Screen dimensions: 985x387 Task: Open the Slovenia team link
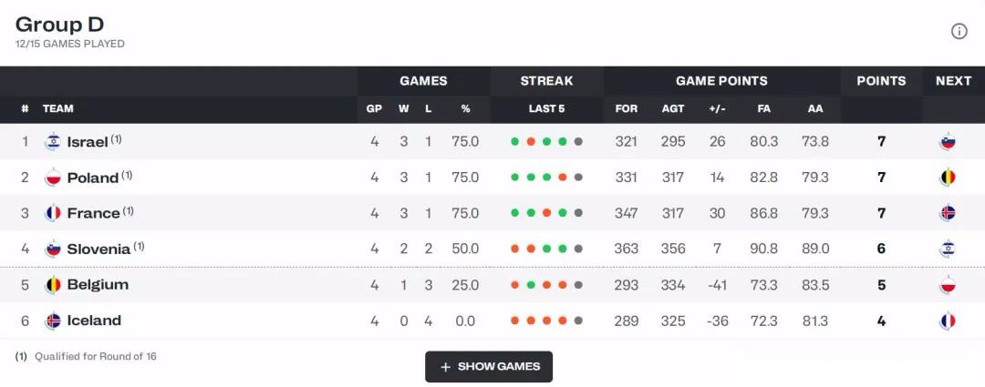[98, 249]
